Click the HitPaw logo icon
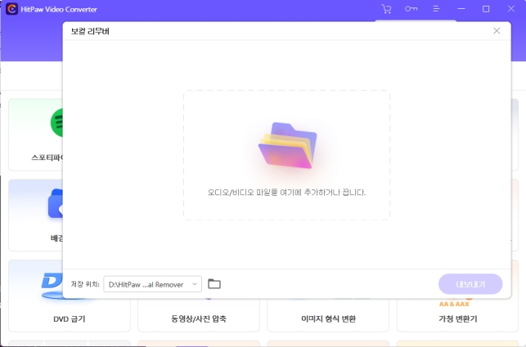 [x=12, y=9]
